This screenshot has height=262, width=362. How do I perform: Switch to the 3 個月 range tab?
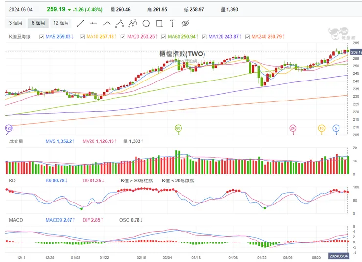coord(17,23)
